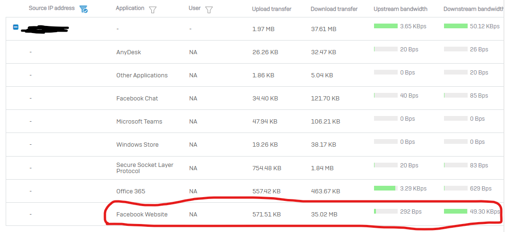This screenshot has height=232, width=505.
Task: Click the 85 Bps downstream value
Action: [x=479, y=95]
